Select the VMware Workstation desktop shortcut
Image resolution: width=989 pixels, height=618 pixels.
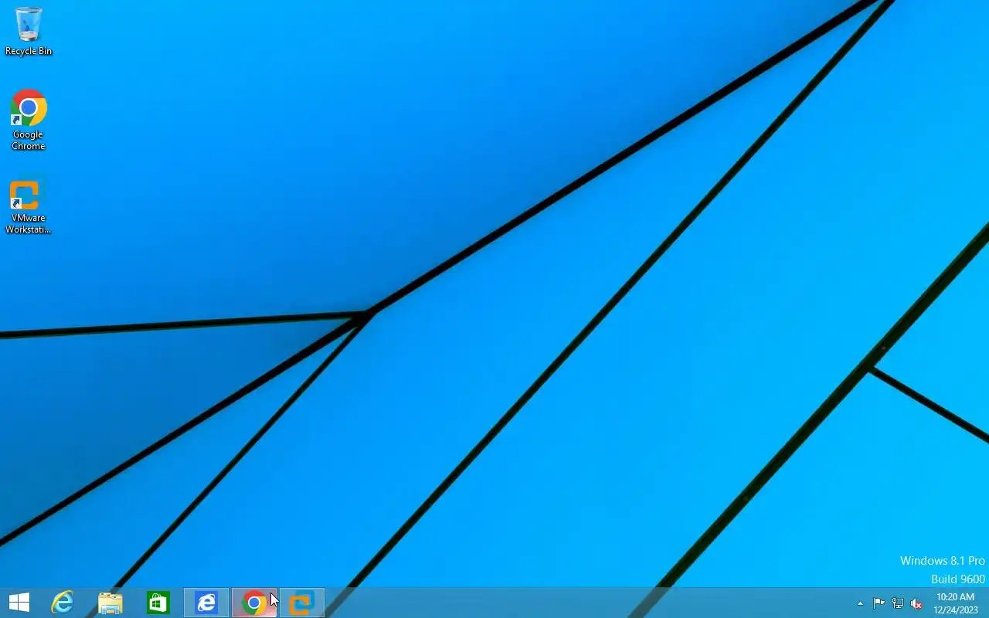tap(29, 207)
